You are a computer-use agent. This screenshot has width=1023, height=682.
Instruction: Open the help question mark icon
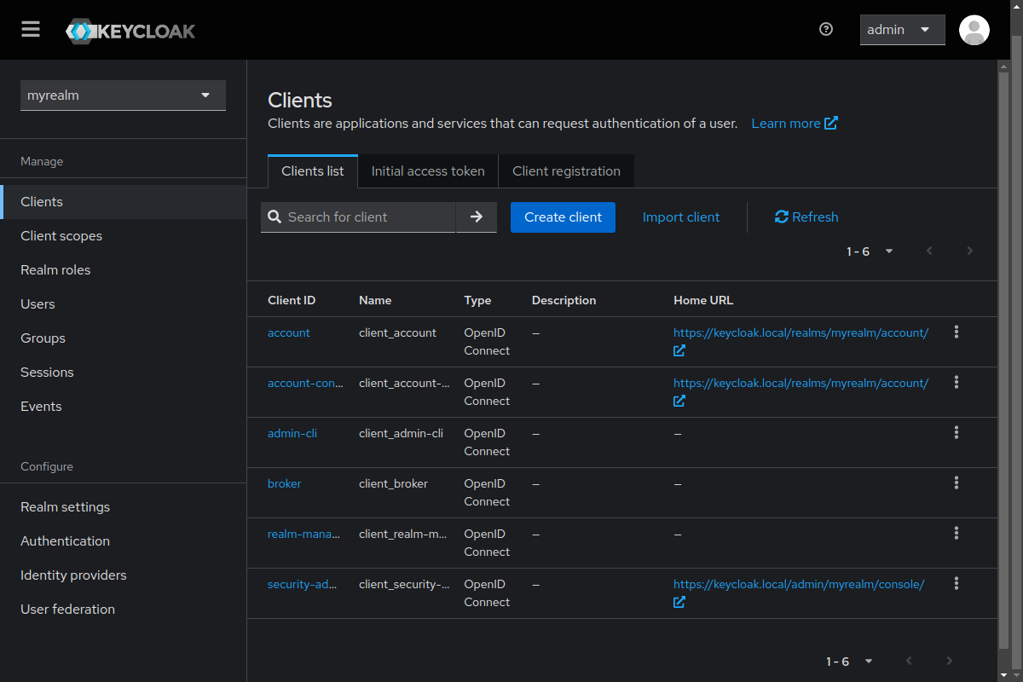[825, 29]
